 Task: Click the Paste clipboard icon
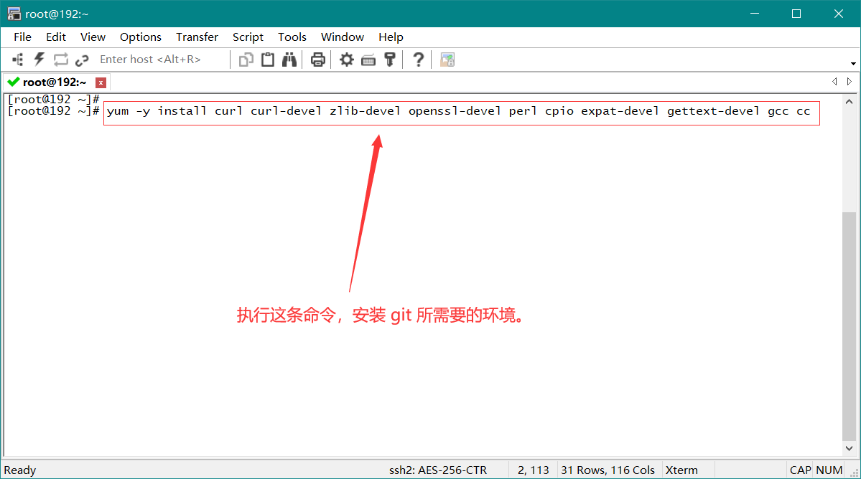tap(268, 60)
